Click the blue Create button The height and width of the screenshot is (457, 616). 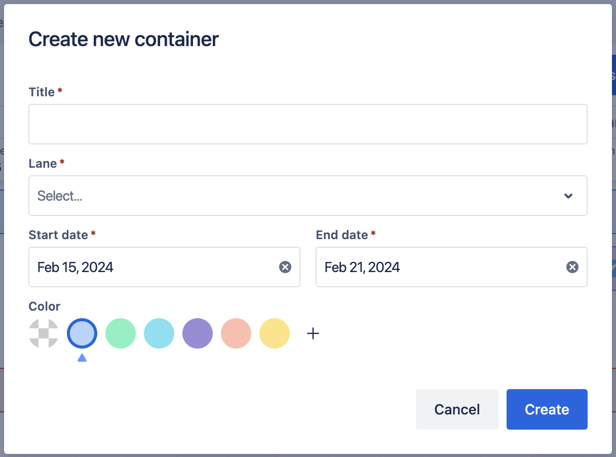(547, 409)
